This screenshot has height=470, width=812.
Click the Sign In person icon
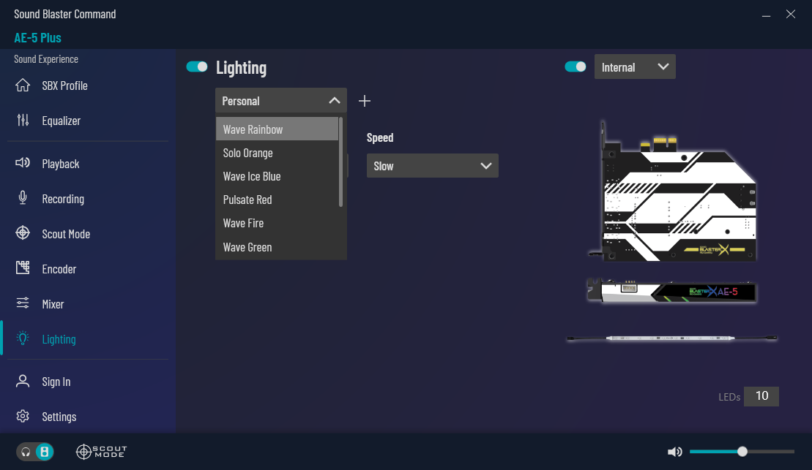[x=23, y=381]
